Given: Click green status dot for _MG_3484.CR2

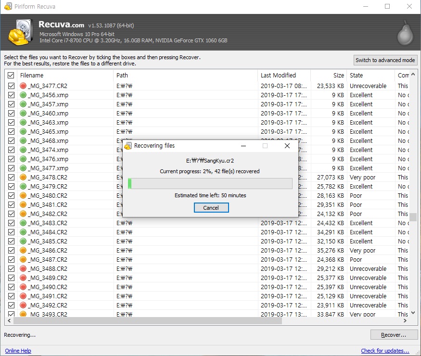Looking at the screenshot, I should click(x=23, y=232).
